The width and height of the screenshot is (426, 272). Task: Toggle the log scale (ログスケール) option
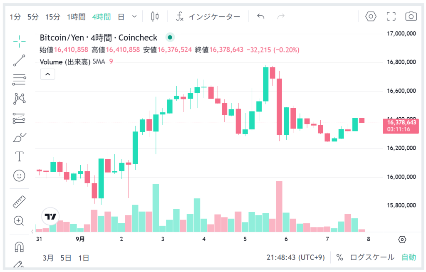[x=372, y=257]
